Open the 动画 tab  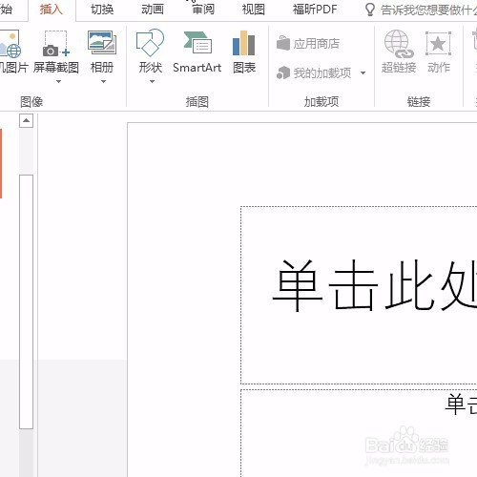(153, 10)
